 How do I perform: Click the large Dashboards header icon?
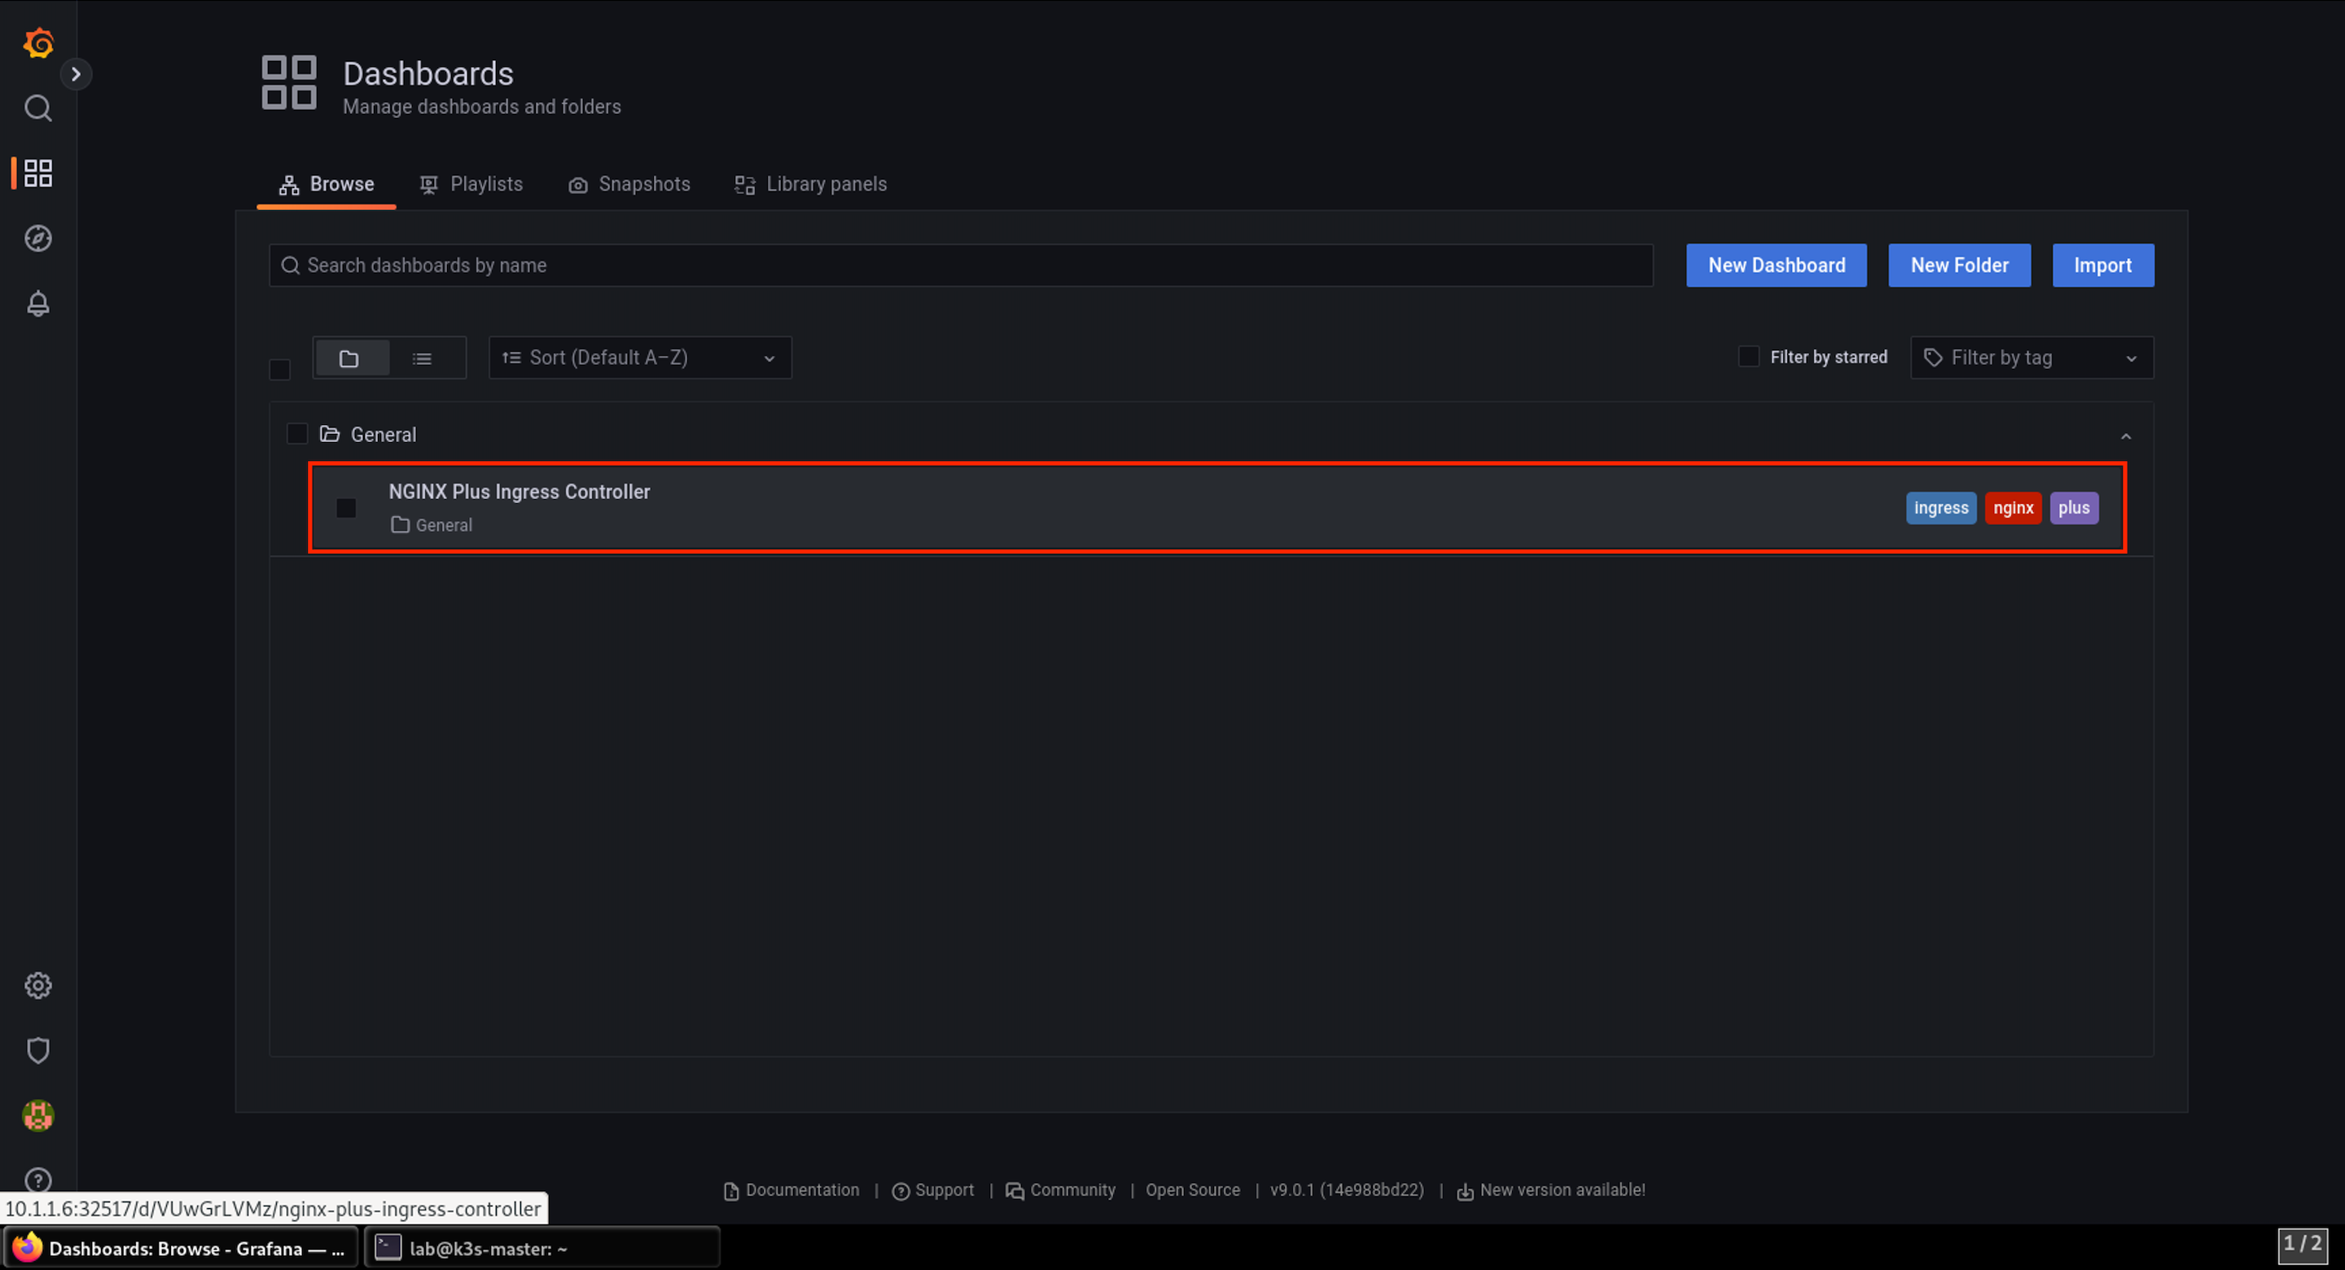(288, 83)
